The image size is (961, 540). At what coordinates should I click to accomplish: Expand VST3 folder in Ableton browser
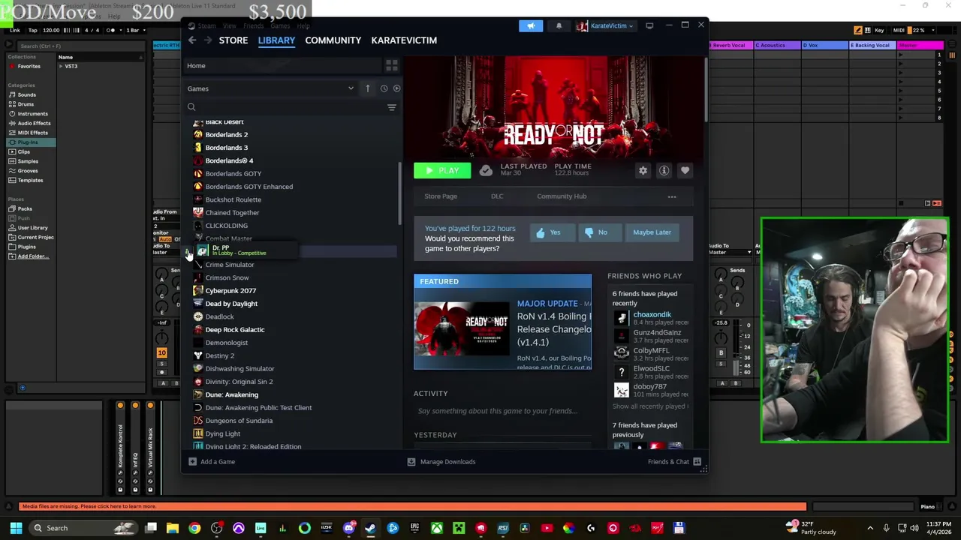click(61, 66)
